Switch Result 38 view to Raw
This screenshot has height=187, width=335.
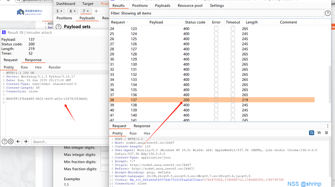(24, 67)
